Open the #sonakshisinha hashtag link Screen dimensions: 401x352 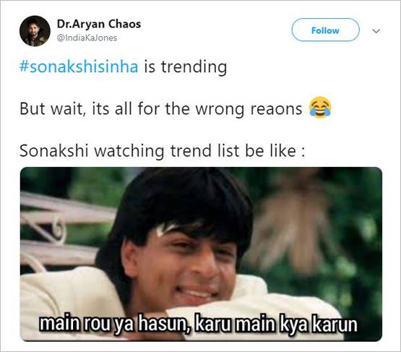(79, 66)
